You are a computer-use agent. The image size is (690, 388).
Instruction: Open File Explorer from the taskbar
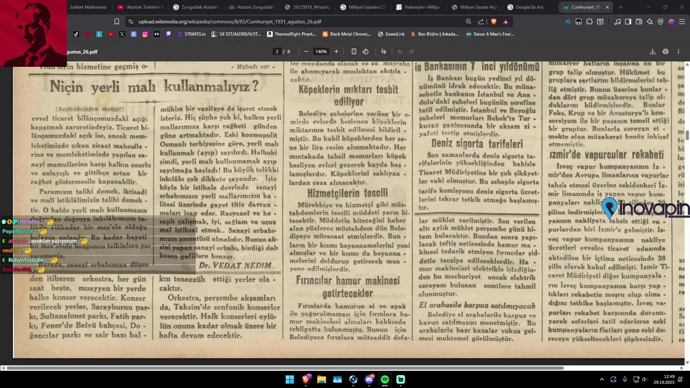pyautogui.click(x=321, y=379)
